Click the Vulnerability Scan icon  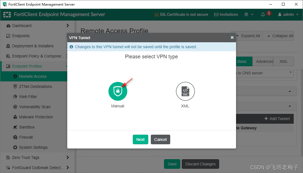(x=15, y=107)
